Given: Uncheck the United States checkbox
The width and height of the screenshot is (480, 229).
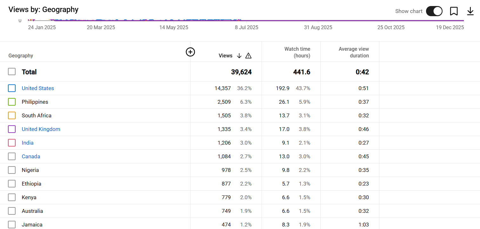Looking at the screenshot, I should [12, 88].
